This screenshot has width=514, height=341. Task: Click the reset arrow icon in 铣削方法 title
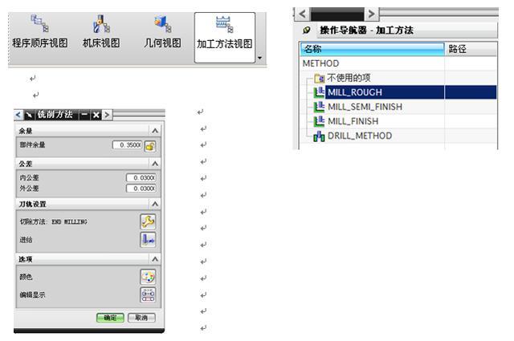[x=29, y=115]
